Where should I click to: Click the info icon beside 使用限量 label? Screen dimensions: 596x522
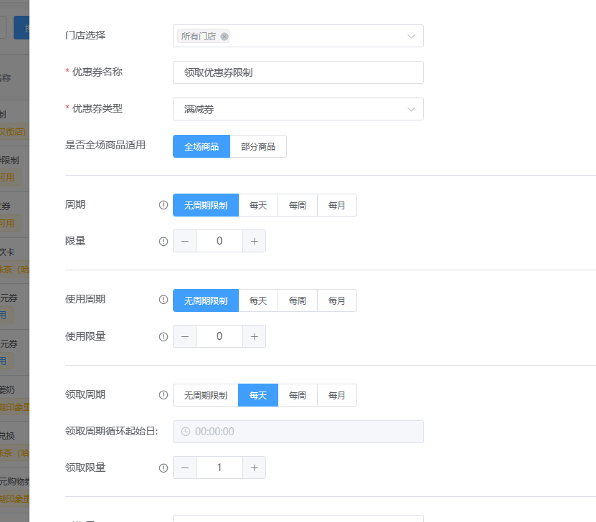[163, 336]
